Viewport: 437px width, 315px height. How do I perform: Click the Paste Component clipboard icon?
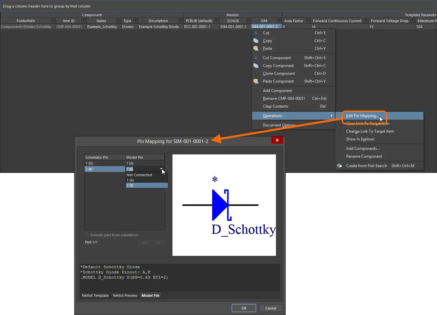coord(256,81)
